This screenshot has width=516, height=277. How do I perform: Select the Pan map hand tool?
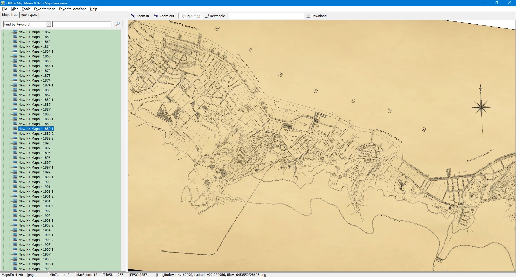click(x=184, y=16)
